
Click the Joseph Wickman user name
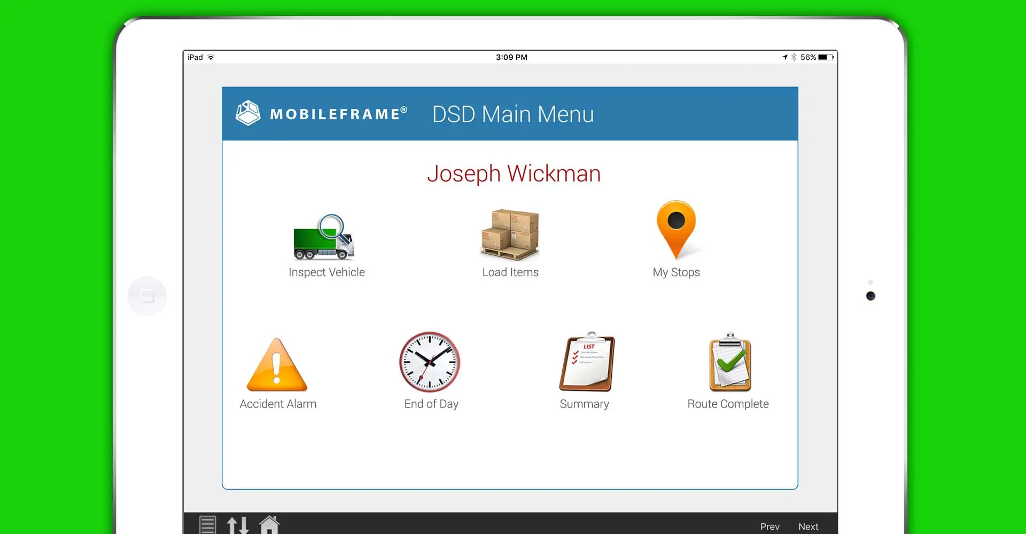pyautogui.click(x=514, y=174)
